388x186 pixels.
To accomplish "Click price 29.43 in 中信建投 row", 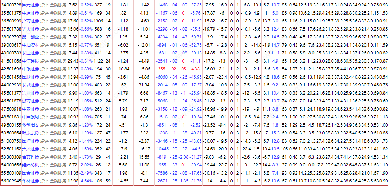I will [73, 61].
